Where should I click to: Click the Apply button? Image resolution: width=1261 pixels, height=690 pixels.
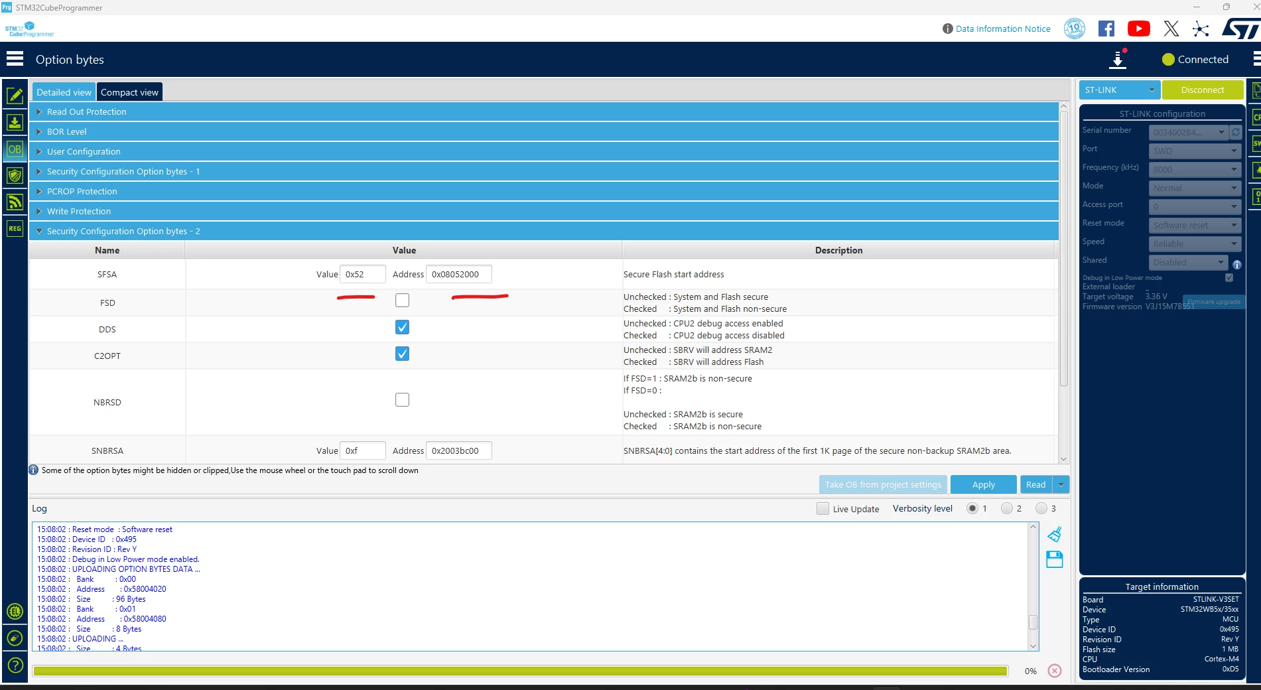[x=983, y=484]
